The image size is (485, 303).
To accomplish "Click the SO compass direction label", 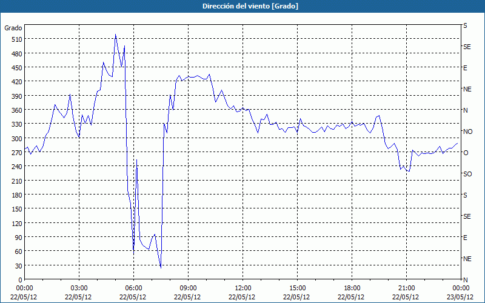I will coord(467,174).
